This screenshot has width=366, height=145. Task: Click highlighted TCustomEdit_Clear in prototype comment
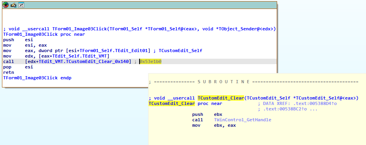pos(221,98)
